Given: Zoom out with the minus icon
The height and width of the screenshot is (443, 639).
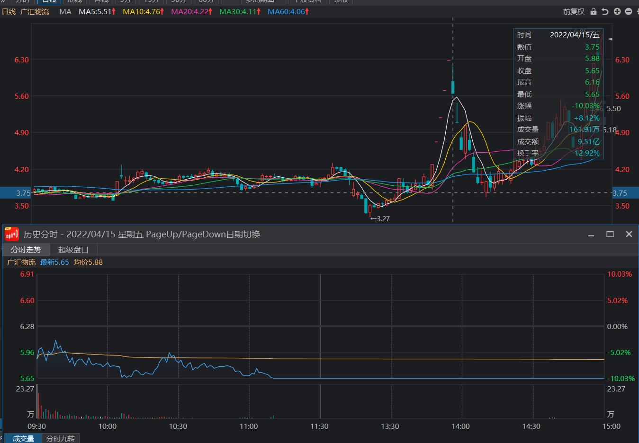Looking at the screenshot, I should 629,11.
